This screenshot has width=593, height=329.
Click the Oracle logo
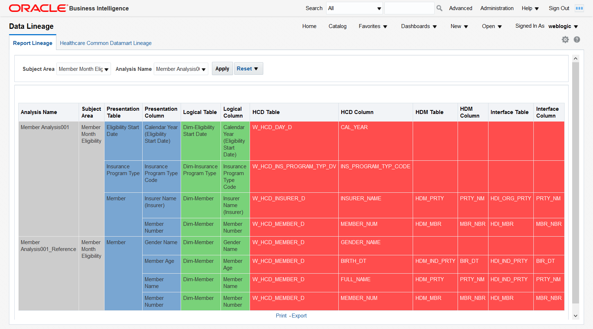38,8
